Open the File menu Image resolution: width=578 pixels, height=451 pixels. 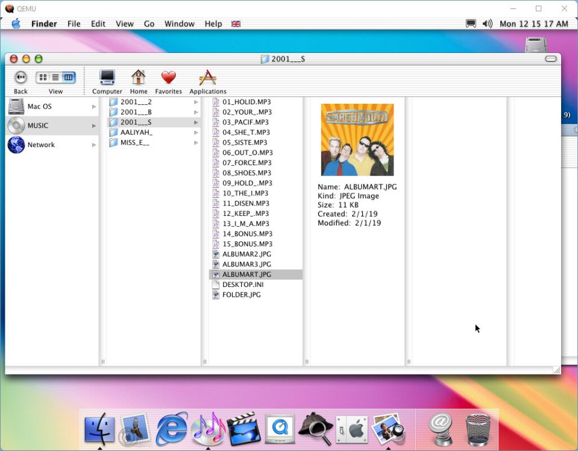tap(74, 24)
